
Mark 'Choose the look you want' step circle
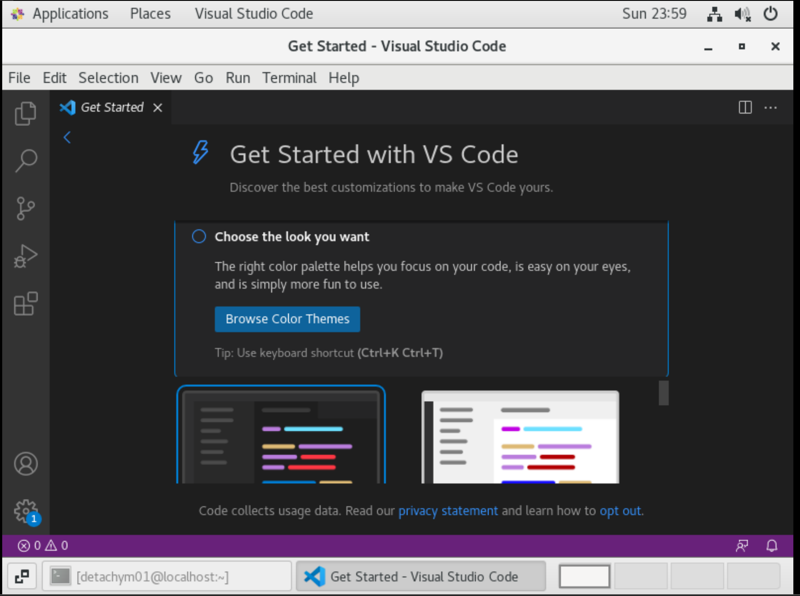(199, 236)
